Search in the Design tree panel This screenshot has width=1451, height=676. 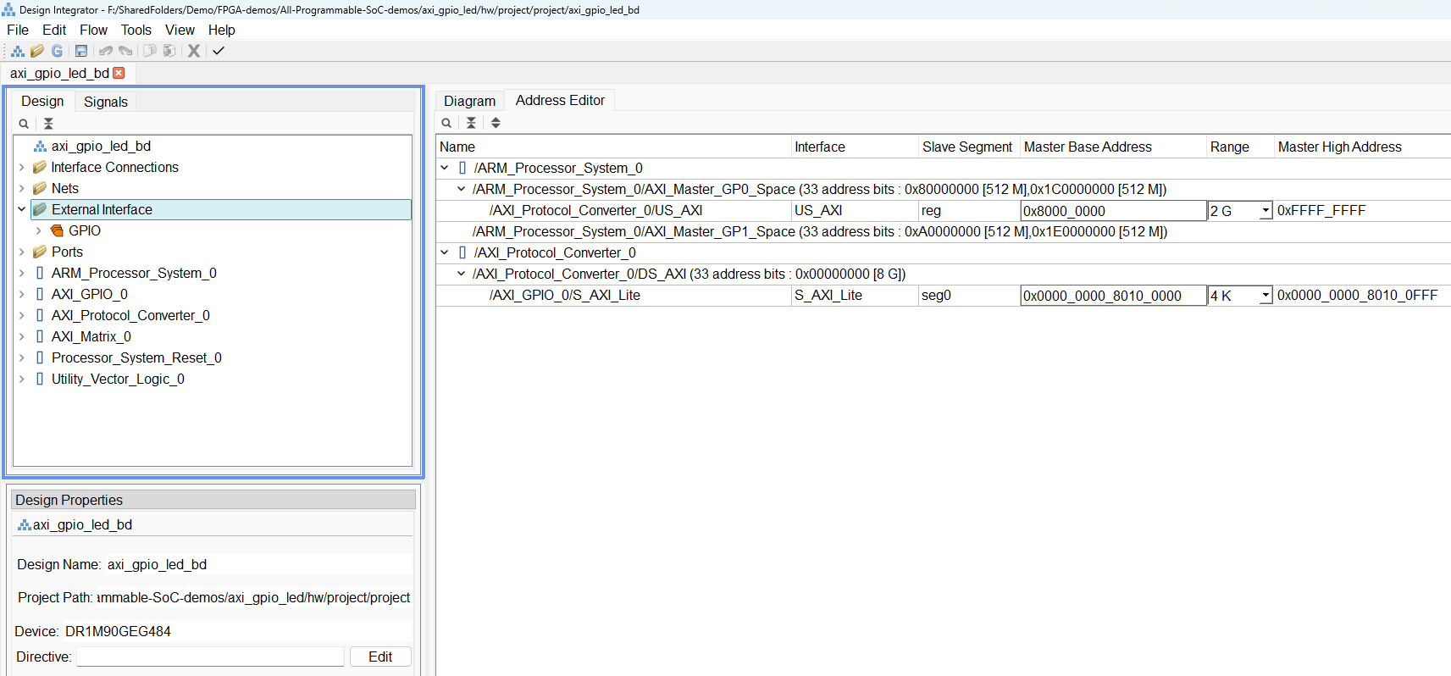(x=24, y=124)
